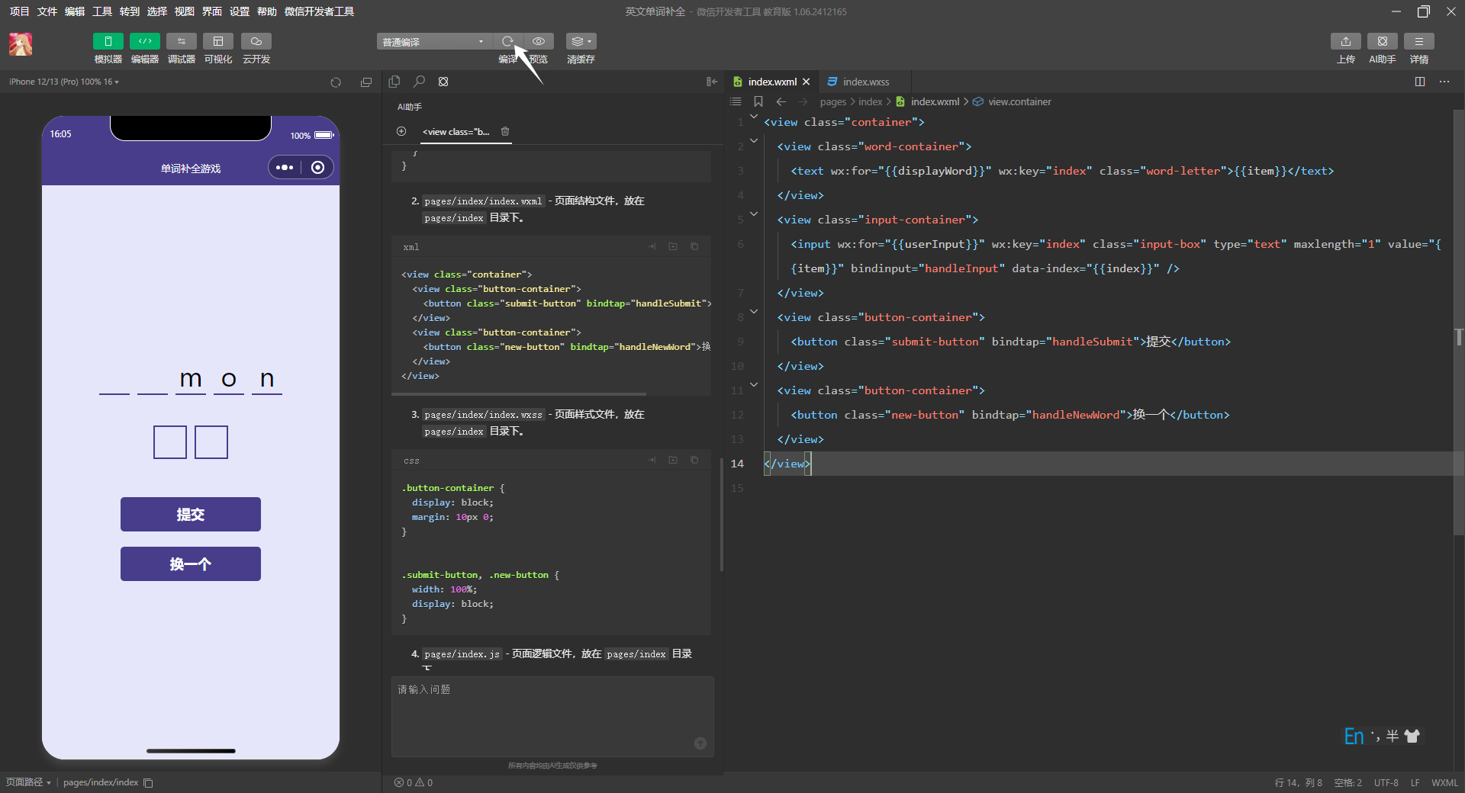
Task: Click the 上传 upload icon
Action: (1346, 41)
